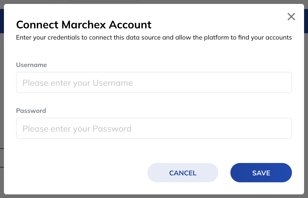Click the Username label

31,65
